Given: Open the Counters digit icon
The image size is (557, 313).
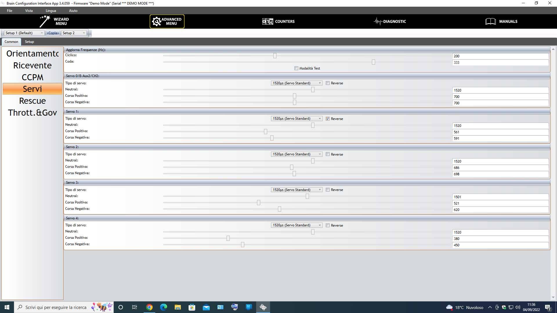Looking at the screenshot, I should tap(267, 21).
